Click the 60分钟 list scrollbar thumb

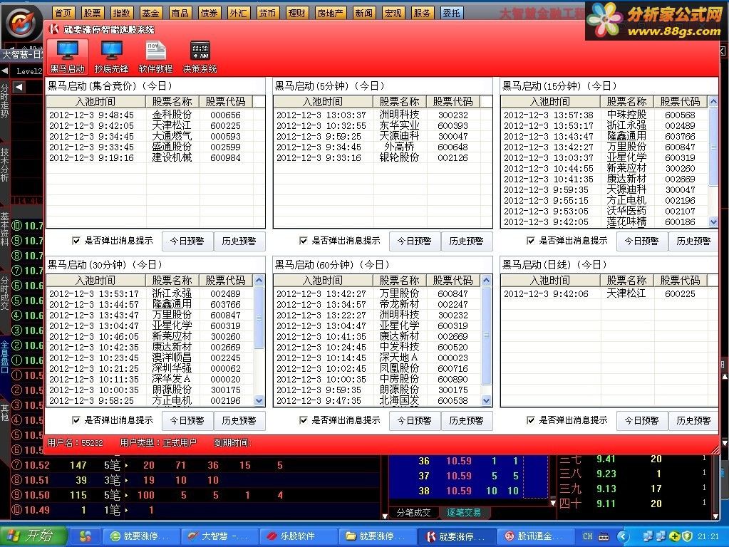tap(486, 335)
